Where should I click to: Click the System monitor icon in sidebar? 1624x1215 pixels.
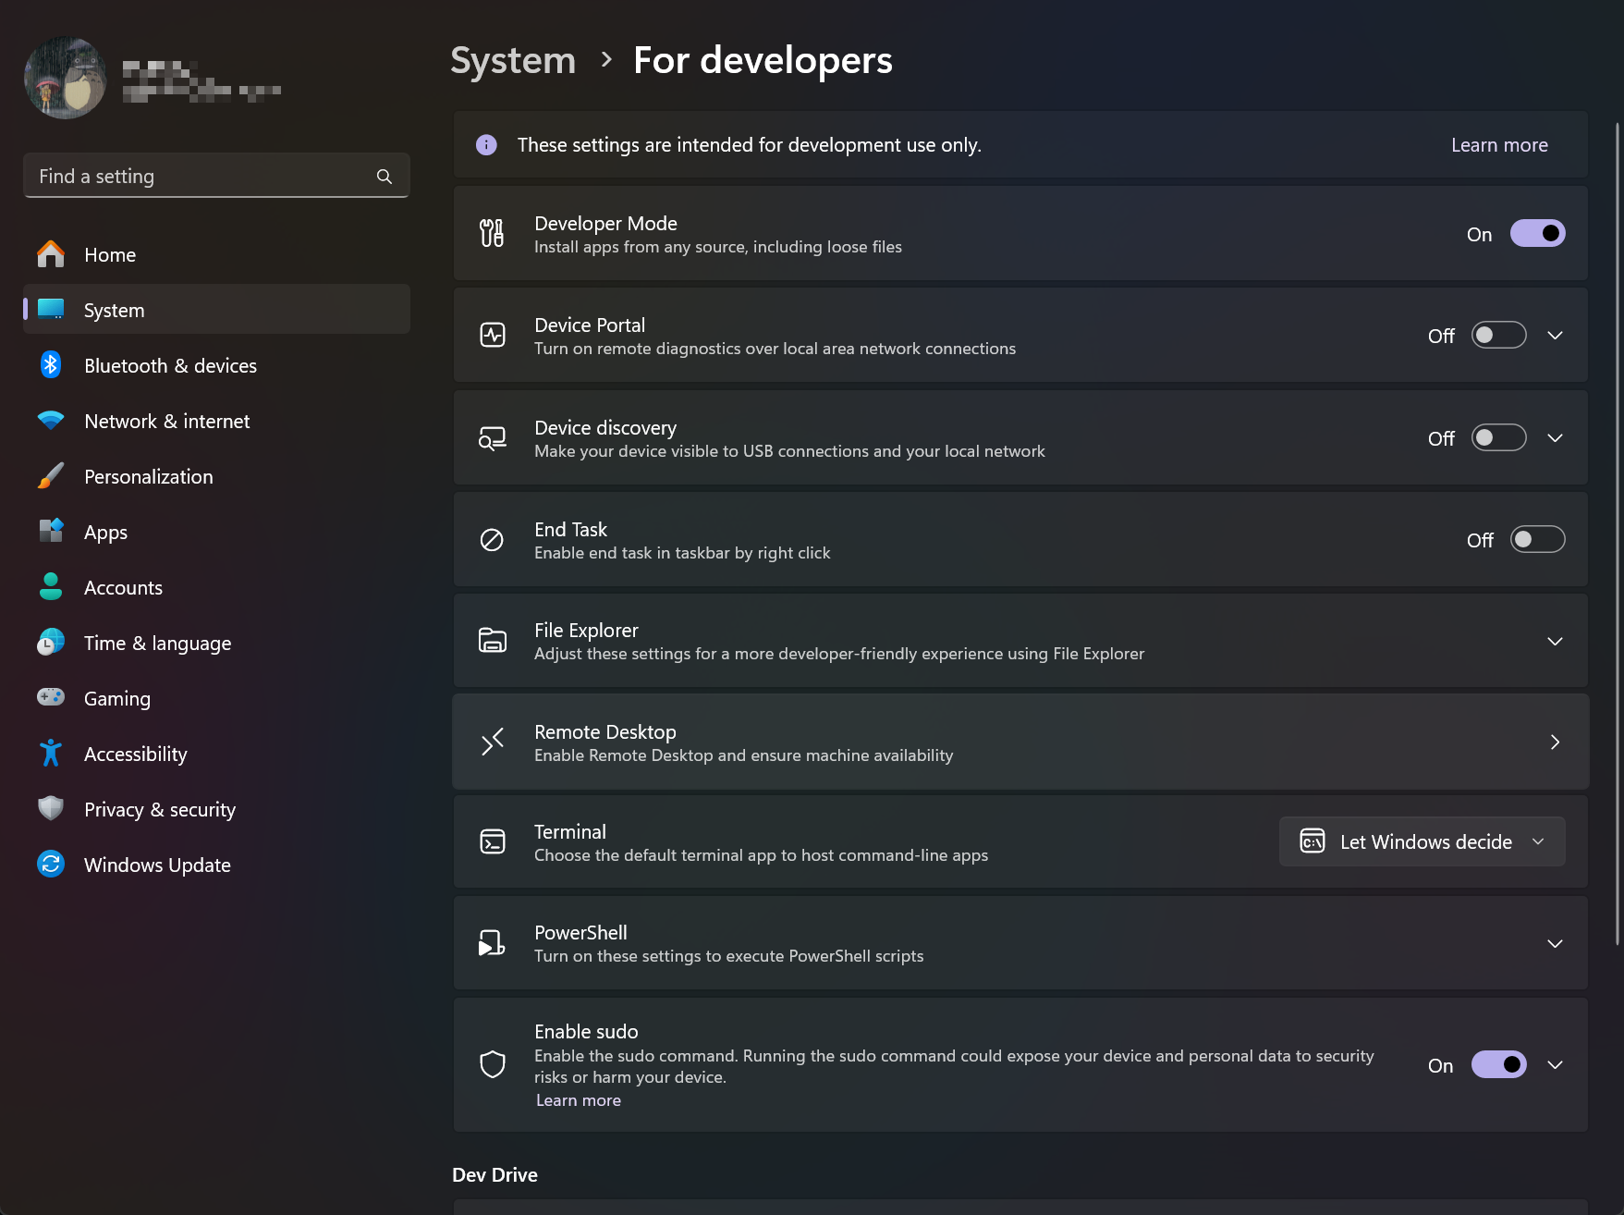tap(51, 310)
